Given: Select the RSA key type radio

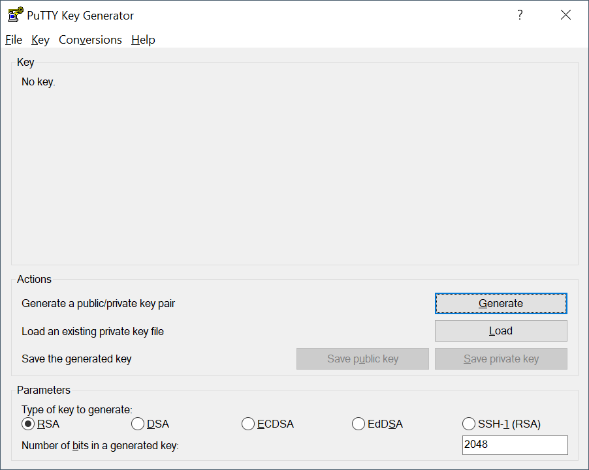Looking at the screenshot, I should click(x=28, y=424).
